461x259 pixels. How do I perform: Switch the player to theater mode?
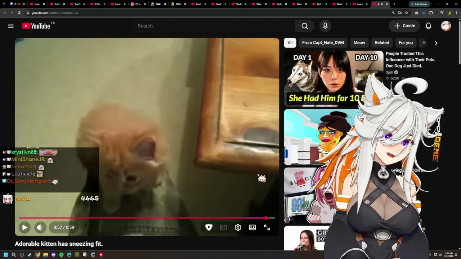tap(252, 227)
